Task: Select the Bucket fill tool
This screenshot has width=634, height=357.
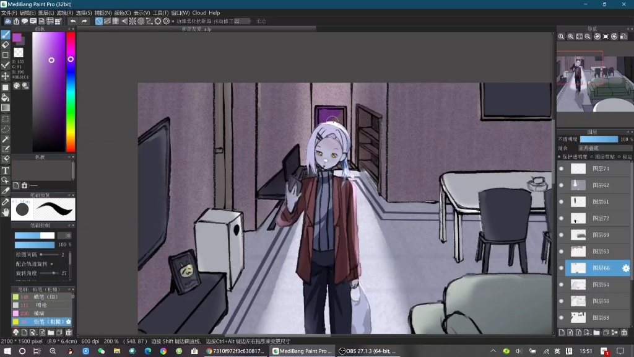Action: coord(5,97)
